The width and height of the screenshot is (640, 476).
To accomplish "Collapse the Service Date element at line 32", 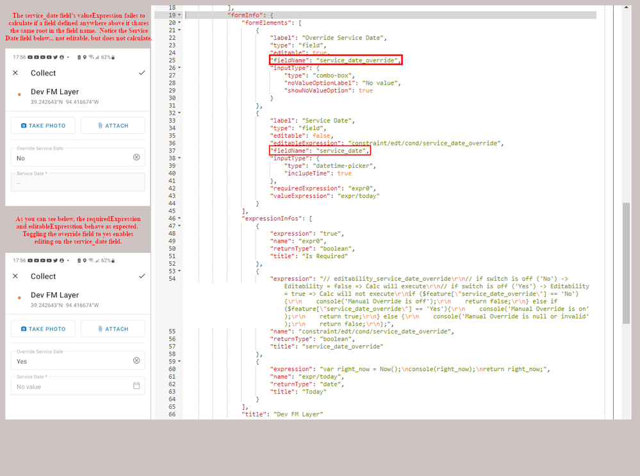I will click(179, 113).
